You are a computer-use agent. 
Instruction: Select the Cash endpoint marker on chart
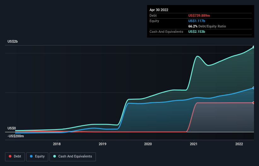tap(254, 47)
